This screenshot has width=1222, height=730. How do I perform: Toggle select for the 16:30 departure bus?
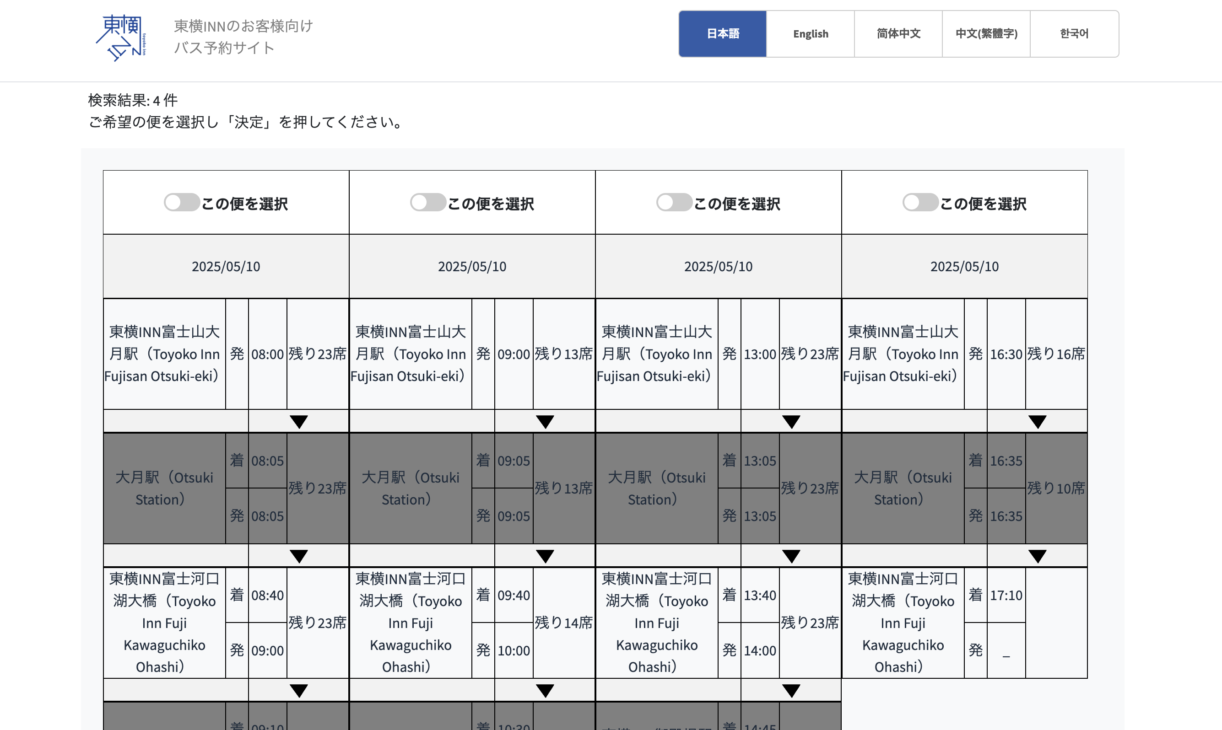920,202
